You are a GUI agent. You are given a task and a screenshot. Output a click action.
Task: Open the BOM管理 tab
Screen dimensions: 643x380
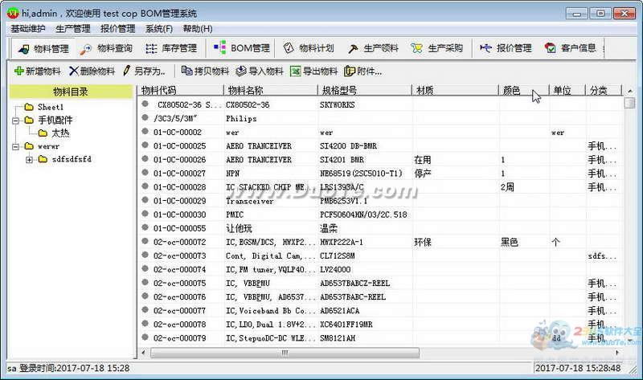point(242,48)
